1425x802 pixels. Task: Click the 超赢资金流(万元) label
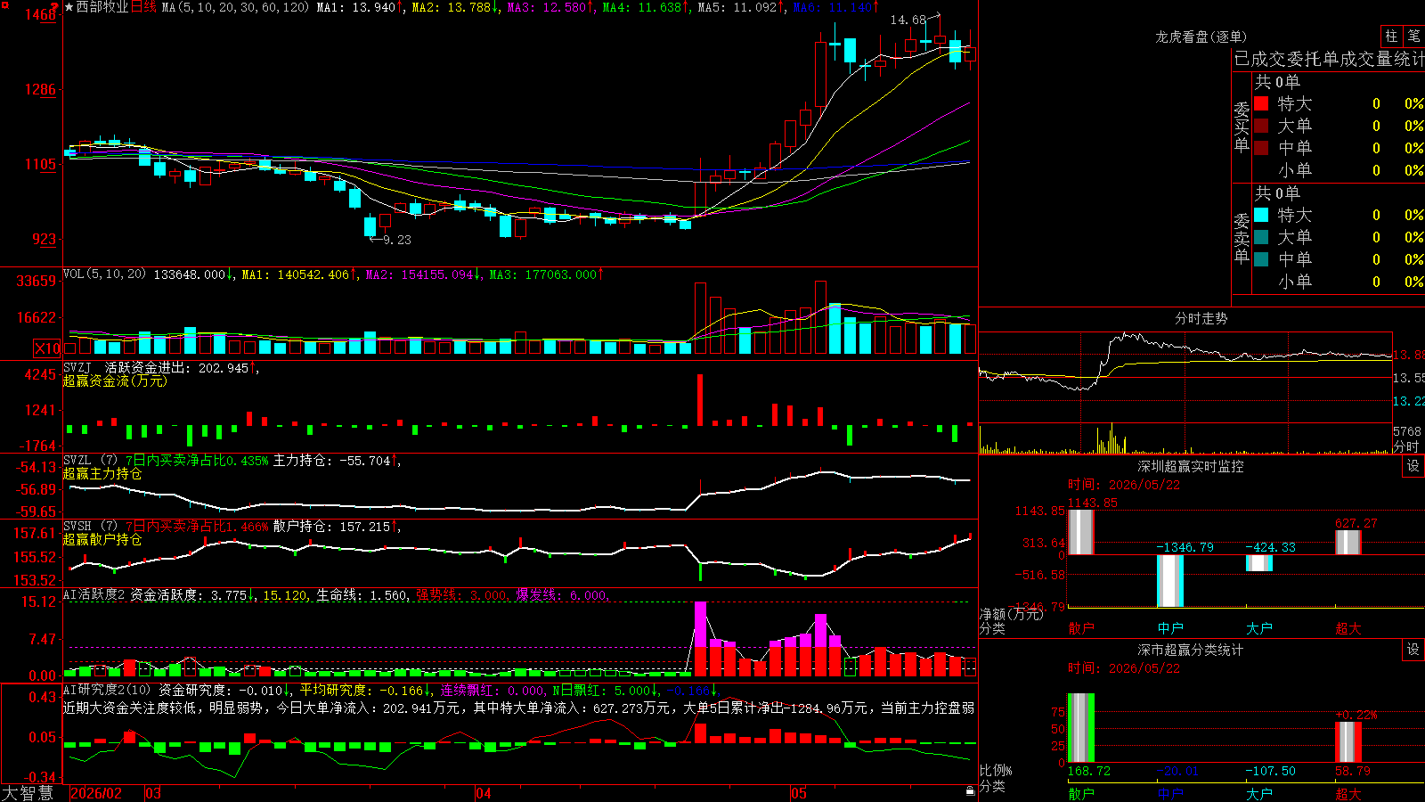tap(115, 381)
